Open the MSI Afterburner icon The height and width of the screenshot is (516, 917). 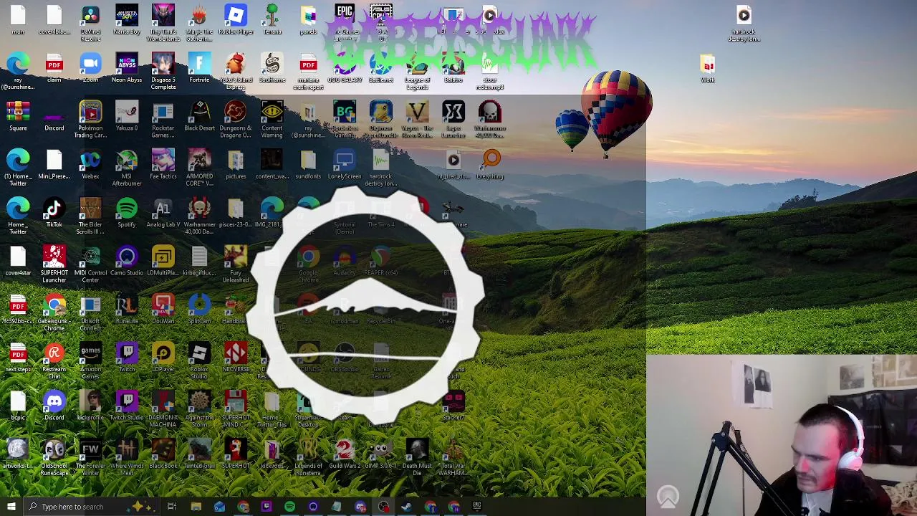click(127, 167)
